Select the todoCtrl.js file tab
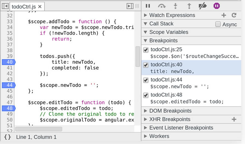Image resolution: width=245 pixels, height=144 pixels. [x=24, y=7]
